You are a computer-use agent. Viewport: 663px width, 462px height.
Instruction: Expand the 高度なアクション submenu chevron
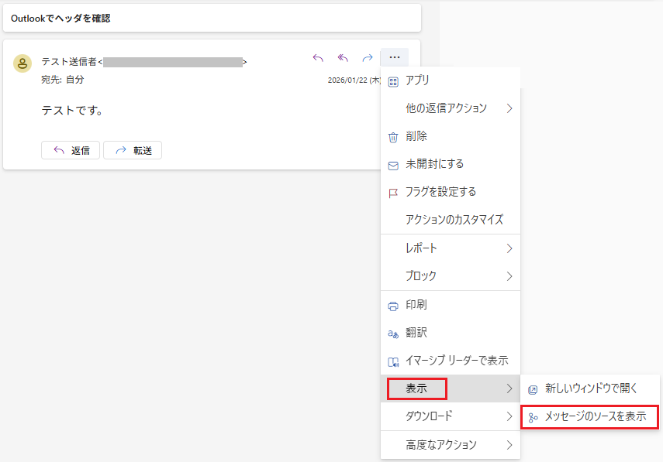click(509, 445)
